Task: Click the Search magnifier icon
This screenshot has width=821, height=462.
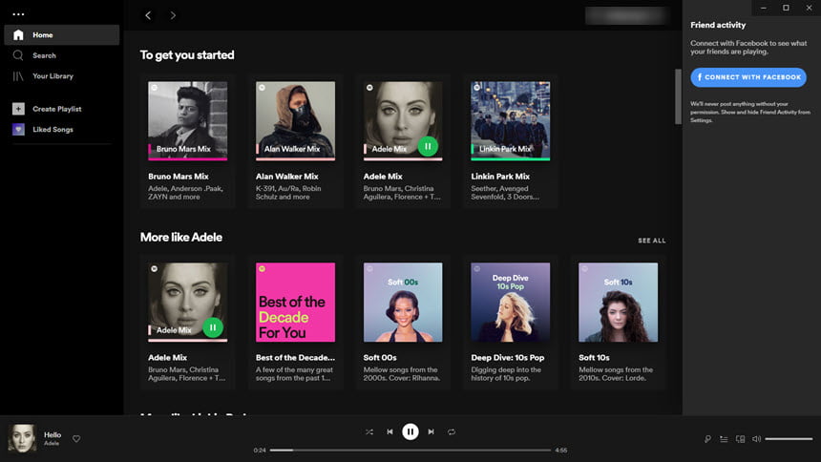Action: tap(18, 55)
